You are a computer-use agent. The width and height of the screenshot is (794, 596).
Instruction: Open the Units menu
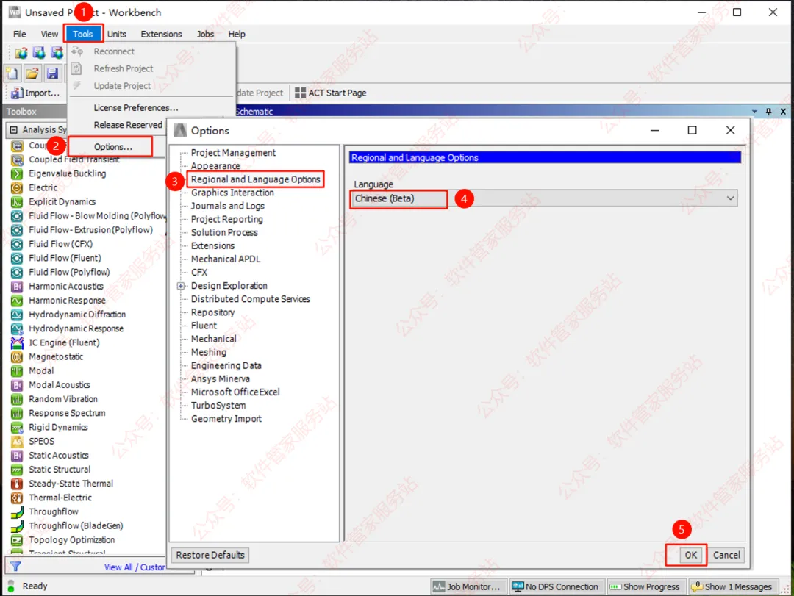tap(116, 34)
